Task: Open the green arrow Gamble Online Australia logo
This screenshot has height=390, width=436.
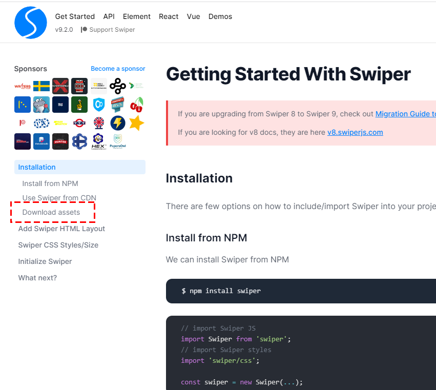Action: (136, 86)
